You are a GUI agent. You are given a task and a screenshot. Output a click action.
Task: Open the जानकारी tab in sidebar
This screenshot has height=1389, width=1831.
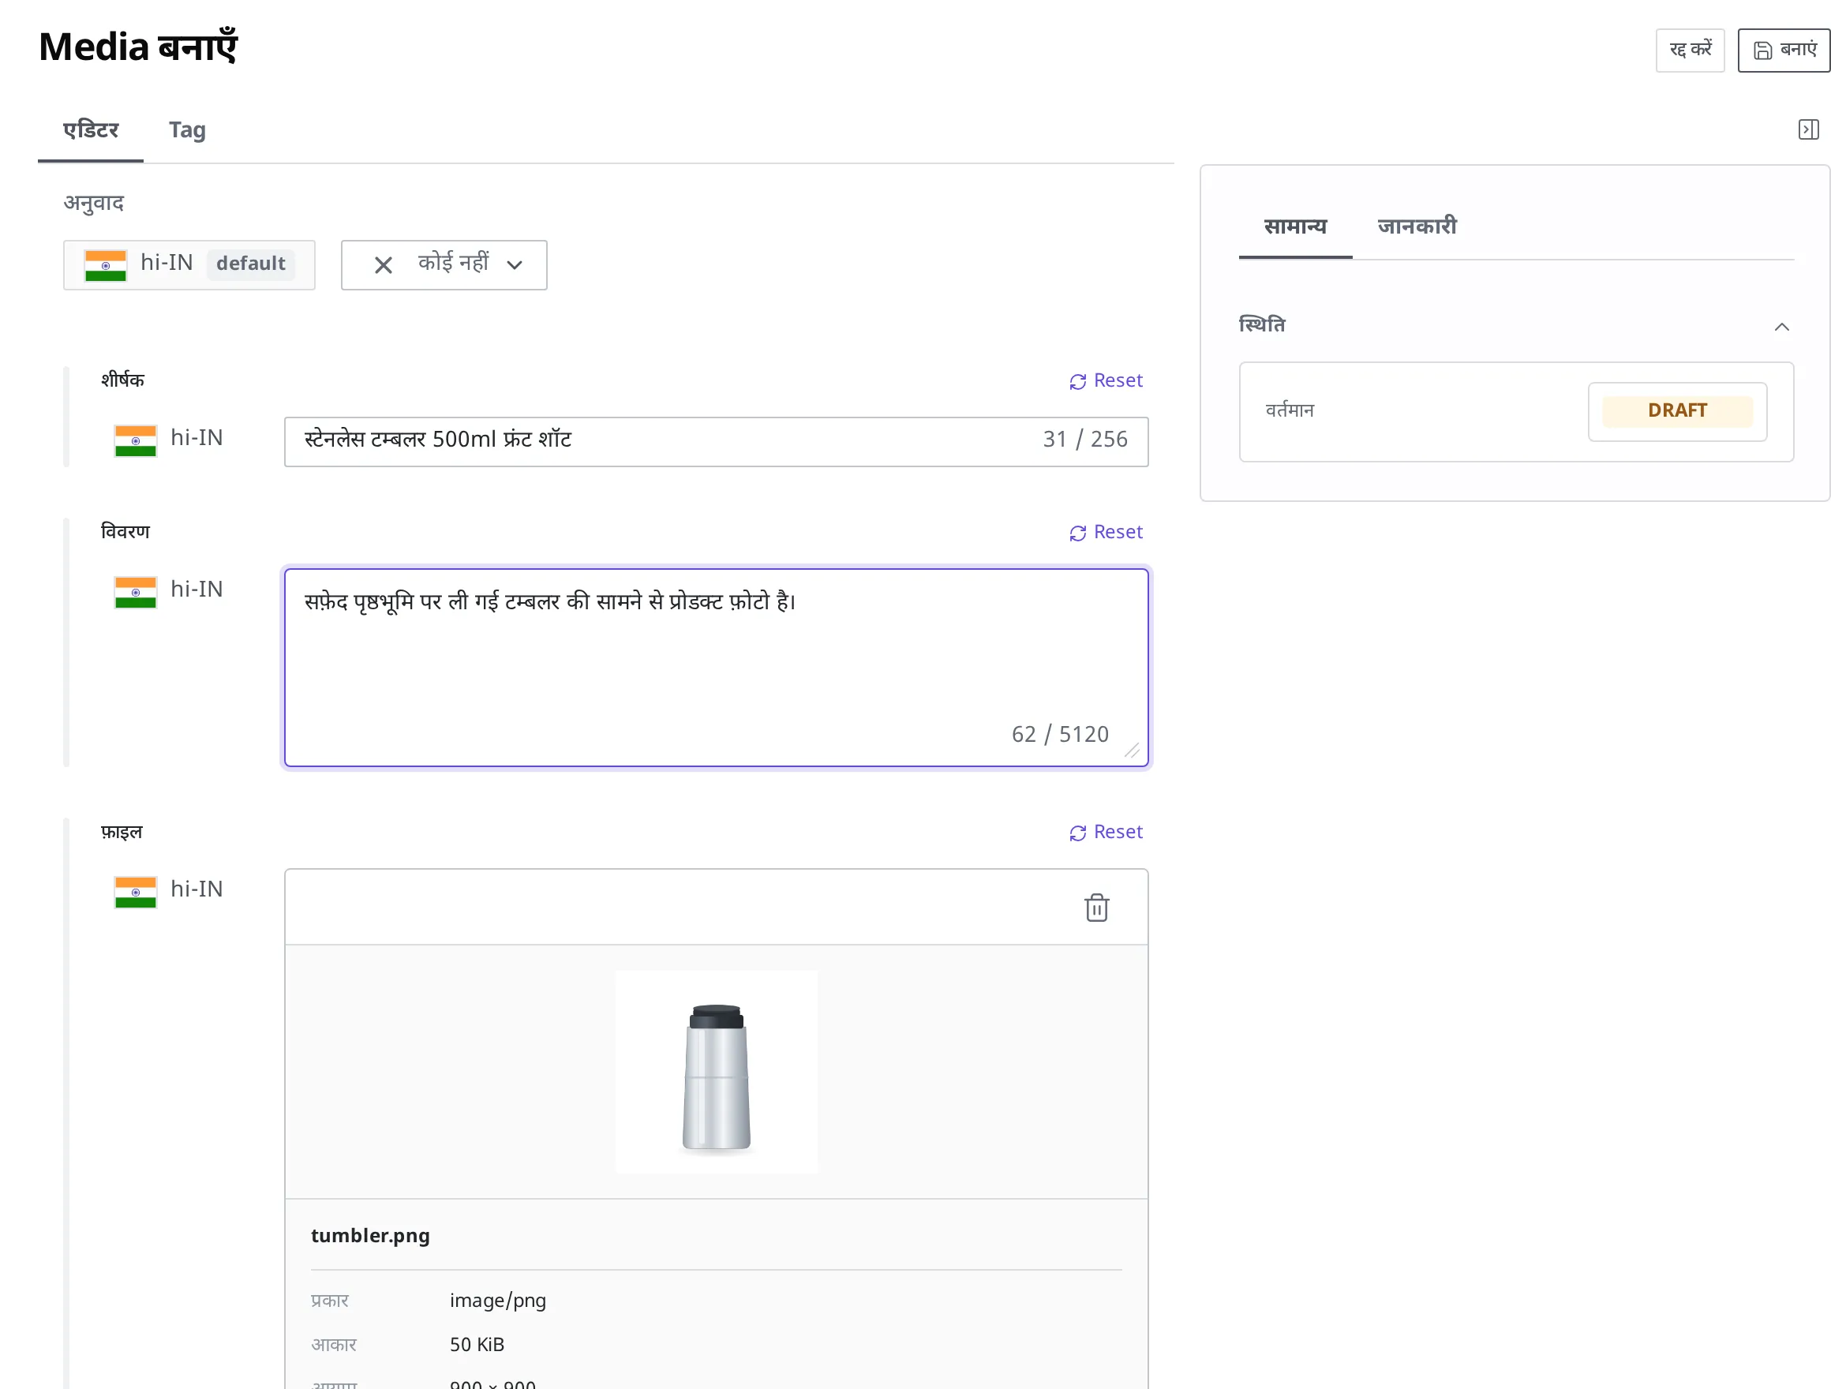(1417, 226)
